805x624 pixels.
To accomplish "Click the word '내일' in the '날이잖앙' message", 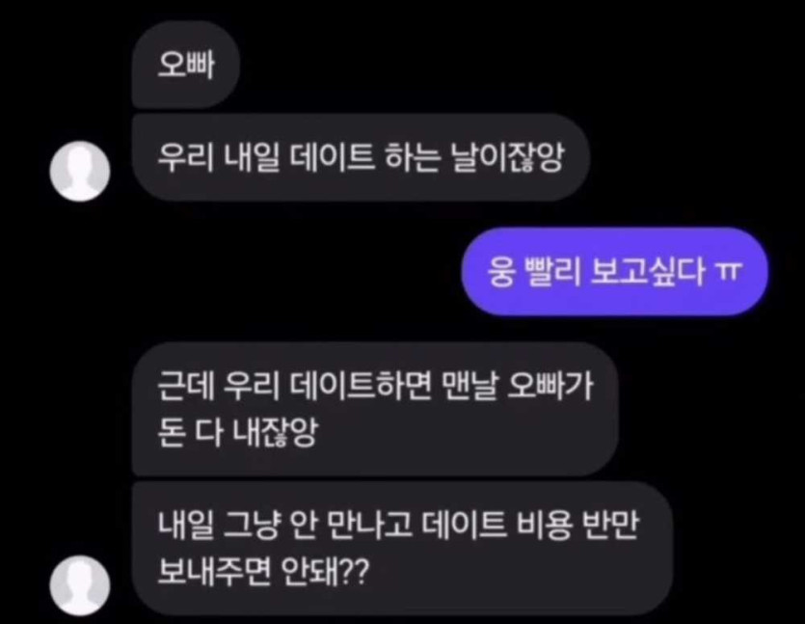I will click(x=252, y=157).
